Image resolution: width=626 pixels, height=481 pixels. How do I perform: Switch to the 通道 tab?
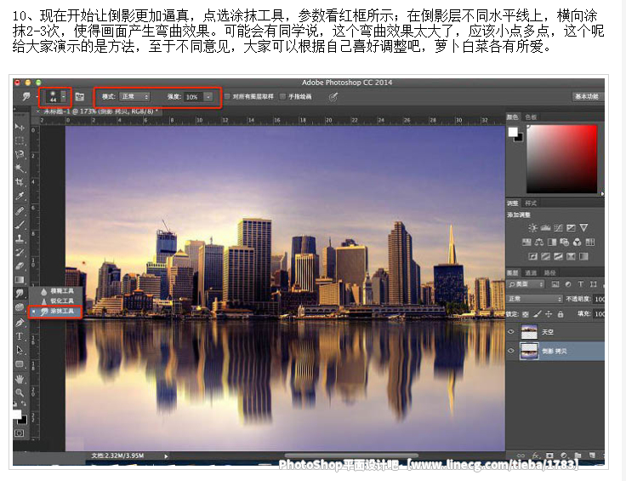531,273
